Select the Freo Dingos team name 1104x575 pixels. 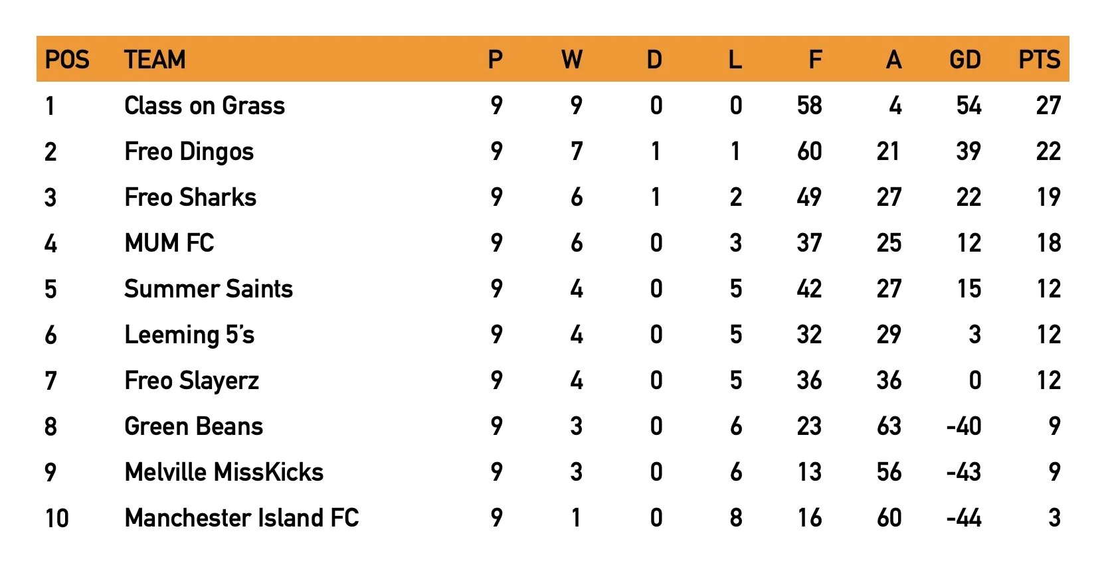coord(189,152)
